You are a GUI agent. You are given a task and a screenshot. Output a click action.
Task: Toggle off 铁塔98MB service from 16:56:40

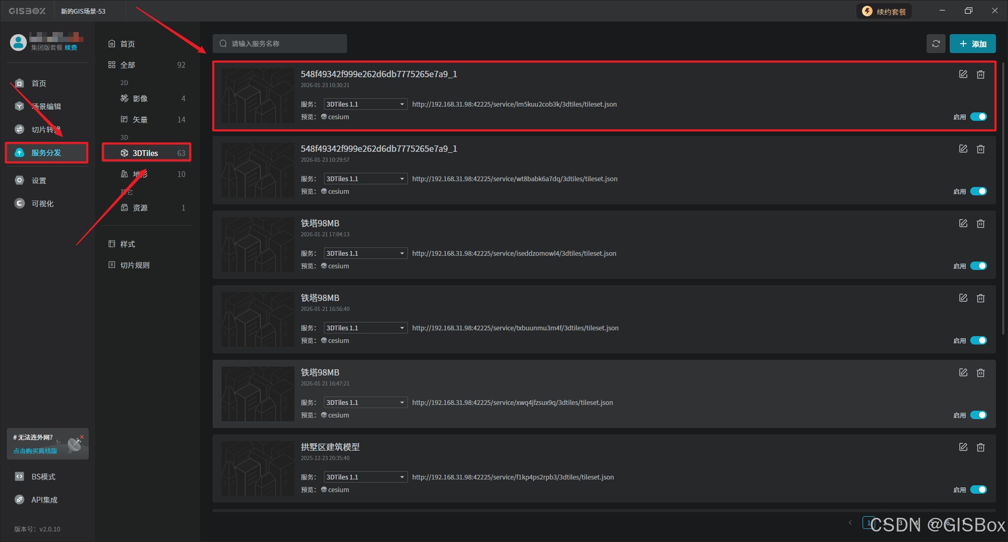pos(978,340)
